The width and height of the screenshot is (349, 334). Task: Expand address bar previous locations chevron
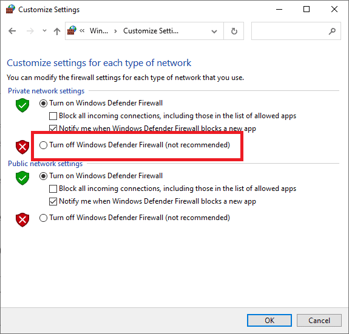[214, 32]
